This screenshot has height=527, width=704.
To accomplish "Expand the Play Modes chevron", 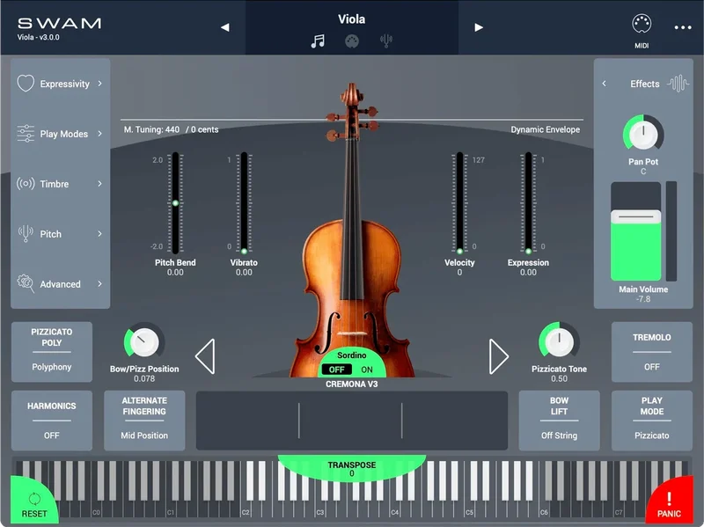I will 99,134.
